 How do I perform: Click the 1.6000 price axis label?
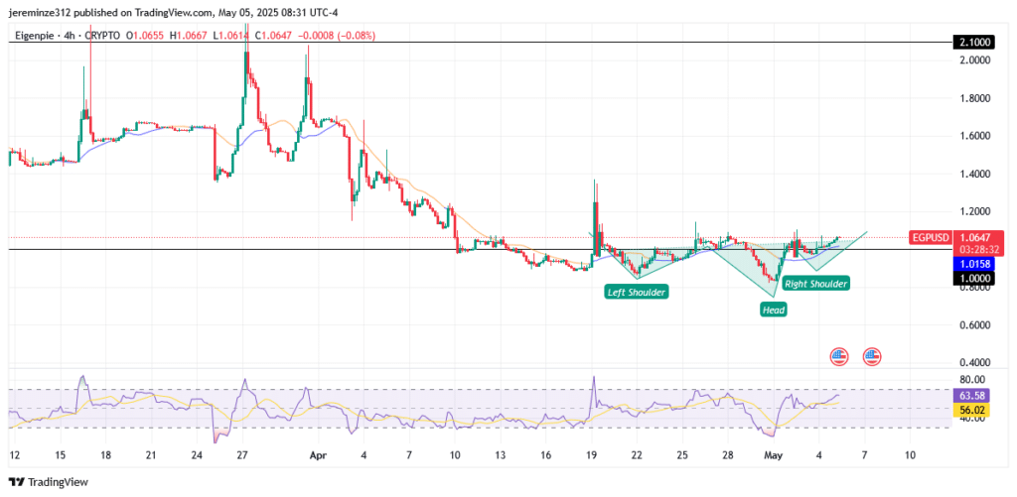tap(977, 136)
